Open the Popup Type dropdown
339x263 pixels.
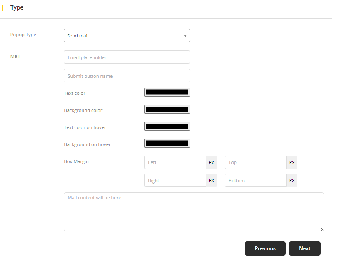[x=127, y=35]
